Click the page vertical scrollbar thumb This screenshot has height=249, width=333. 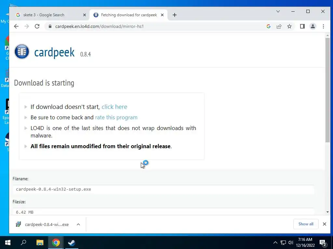click(x=327, y=90)
